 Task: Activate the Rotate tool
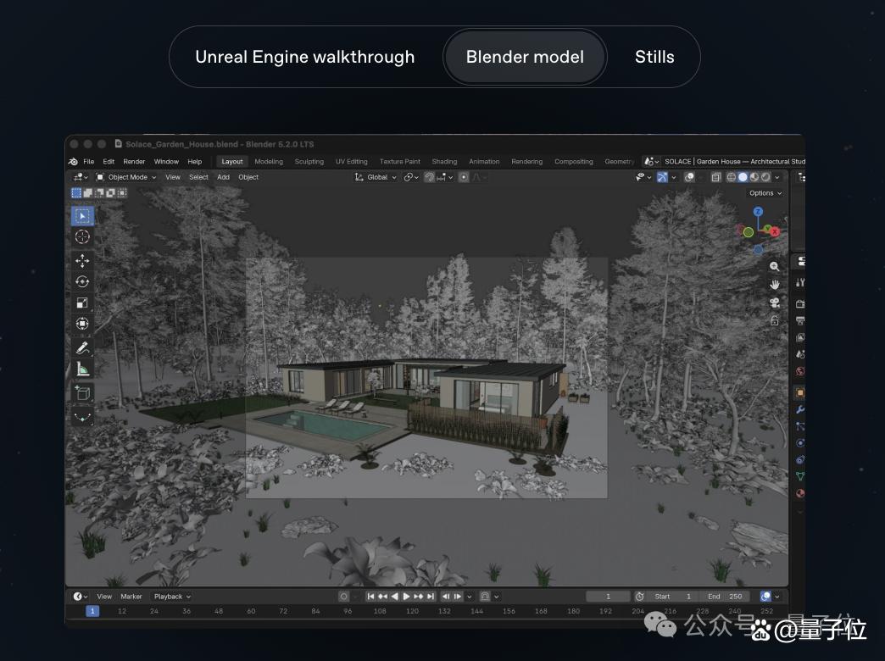[x=82, y=281]
